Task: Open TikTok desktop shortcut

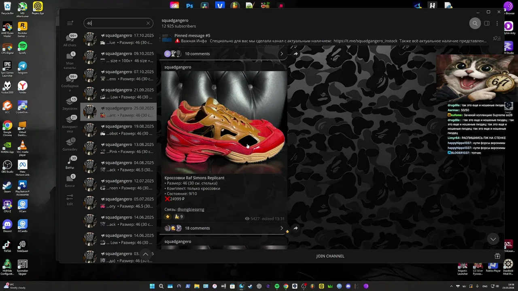Action: (7, 245)
